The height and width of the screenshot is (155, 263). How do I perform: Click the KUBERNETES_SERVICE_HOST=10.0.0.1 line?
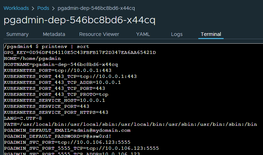pos(54,100)
